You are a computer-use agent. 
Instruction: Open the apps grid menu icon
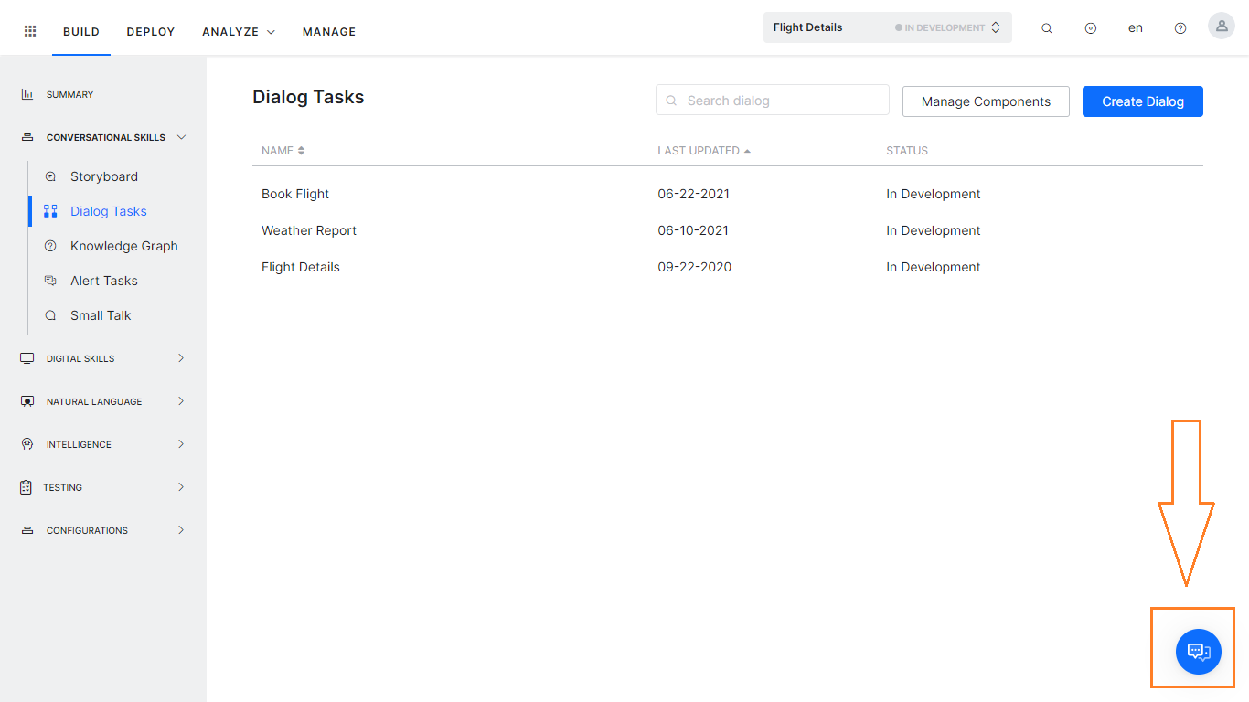click(x=30, y=31)
